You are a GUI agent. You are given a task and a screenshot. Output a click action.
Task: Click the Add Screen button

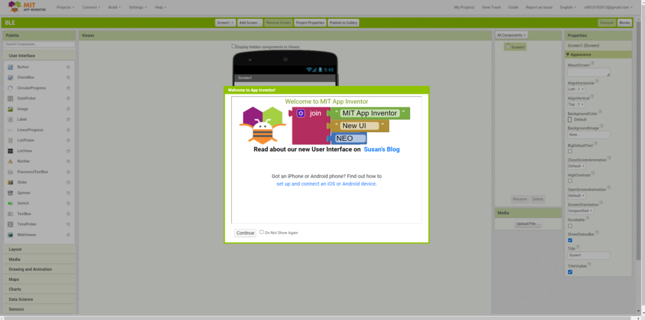[x=249, y=23]
